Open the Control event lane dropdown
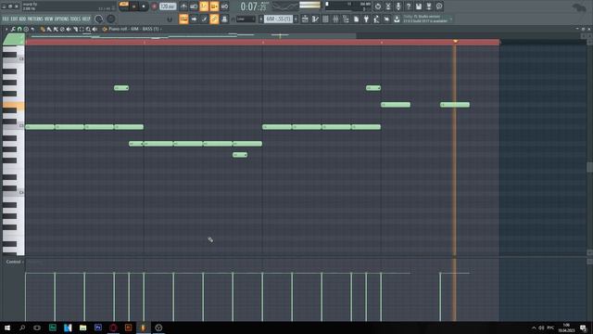 pyautogui.click(x=15, y=262)
